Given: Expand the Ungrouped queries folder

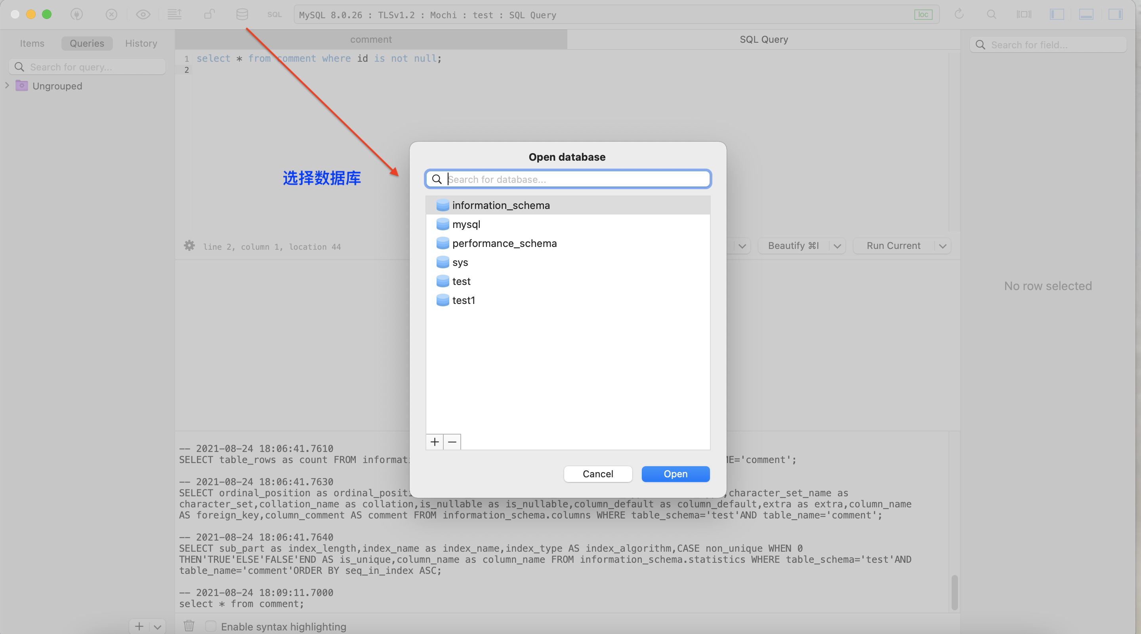Looking at the screenshot, I should (7, 85).
